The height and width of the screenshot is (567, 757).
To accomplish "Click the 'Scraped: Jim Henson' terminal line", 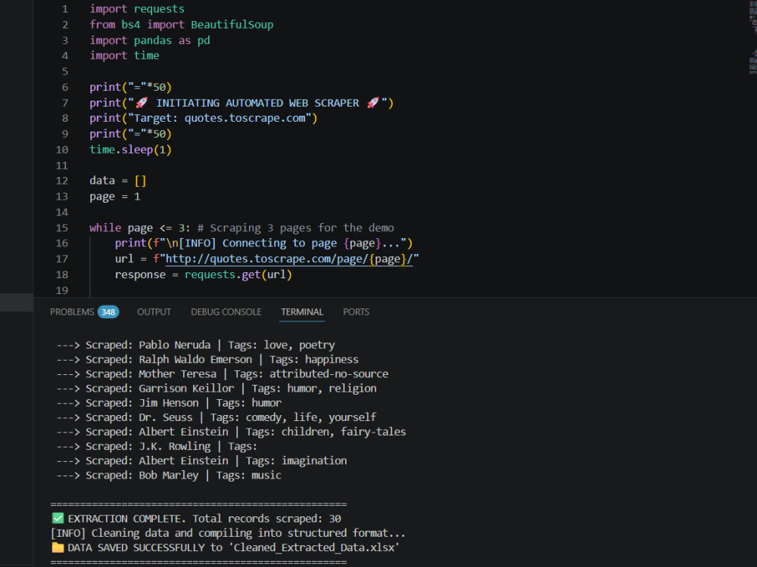I will [x=169, y=403].
